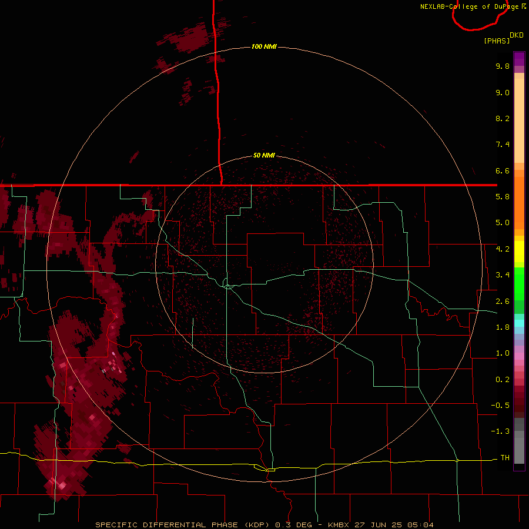The height and width of the screenshot is (529, 529).
Task: Click the 1.8 value on color scale
Action: [503, 327]
